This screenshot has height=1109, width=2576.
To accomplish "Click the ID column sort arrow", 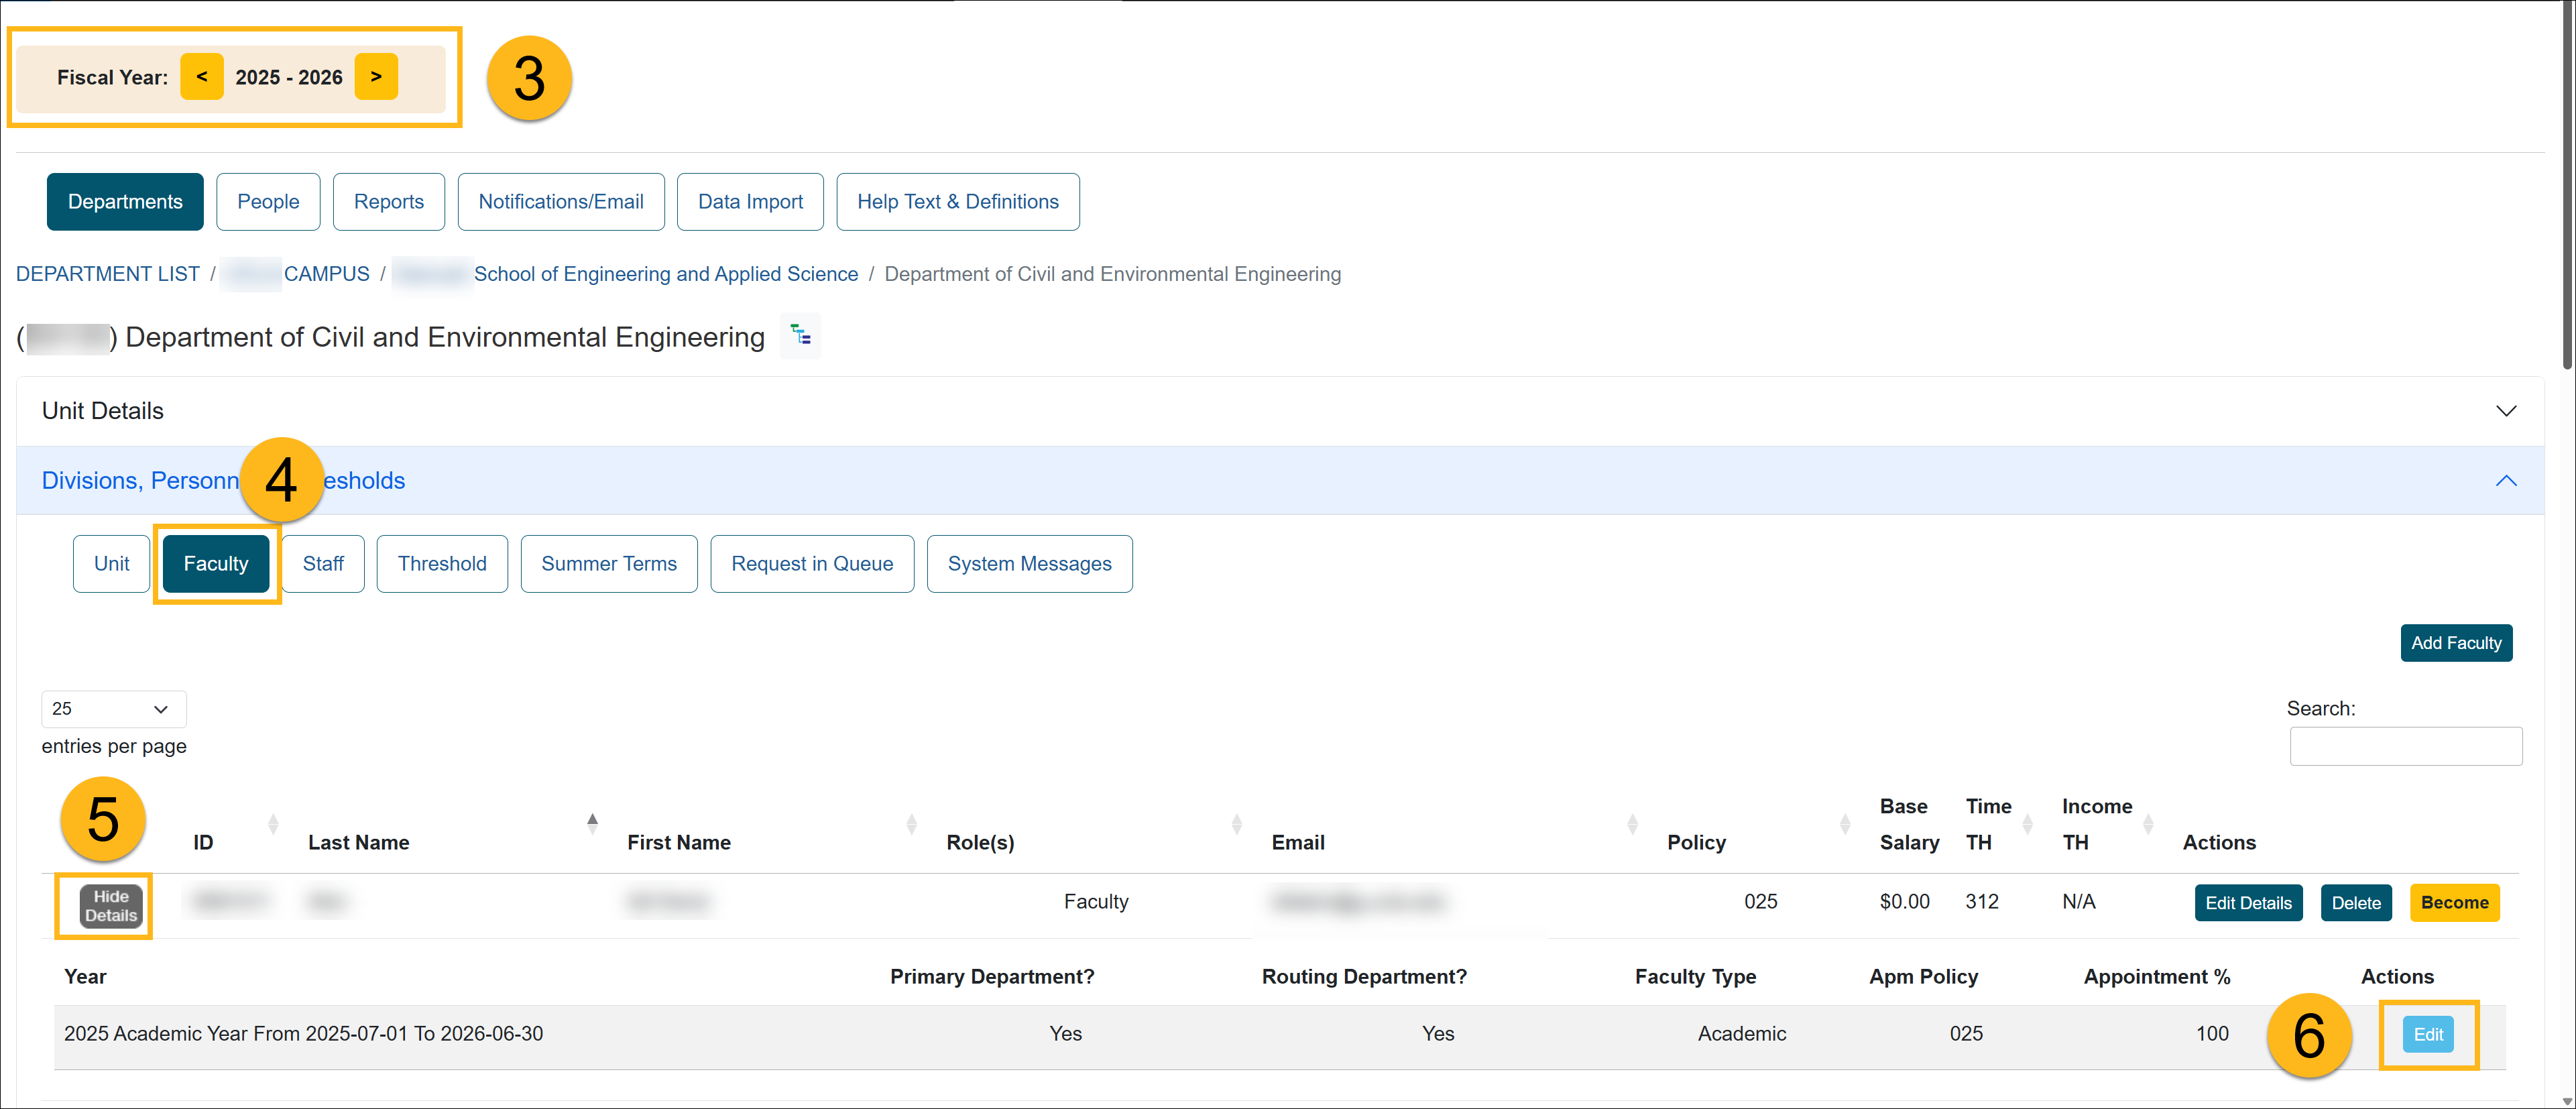I will (272, 824).
